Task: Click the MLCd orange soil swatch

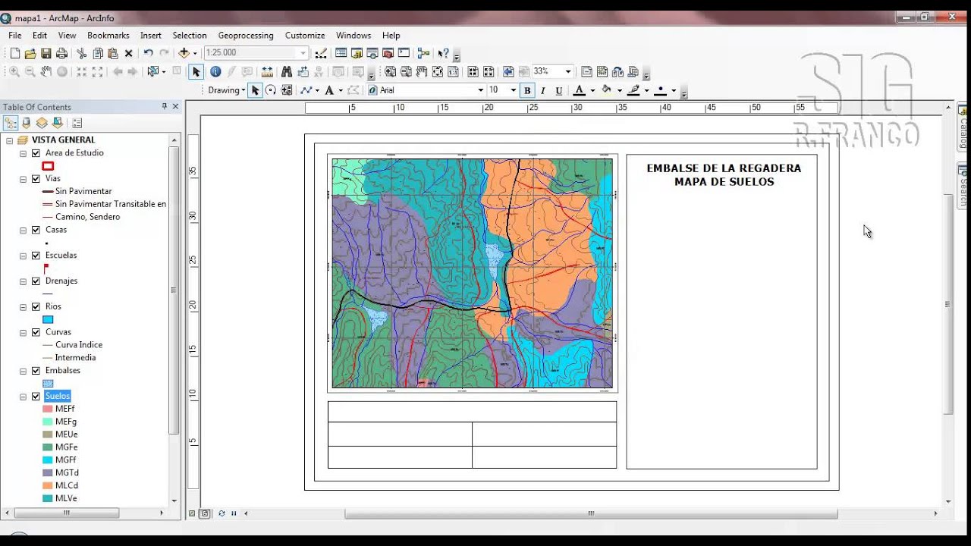Action: click(48, 485)
